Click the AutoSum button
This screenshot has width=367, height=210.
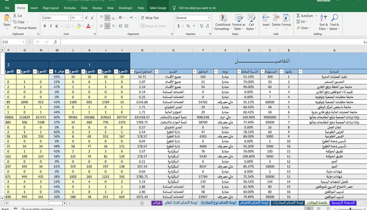305,16
